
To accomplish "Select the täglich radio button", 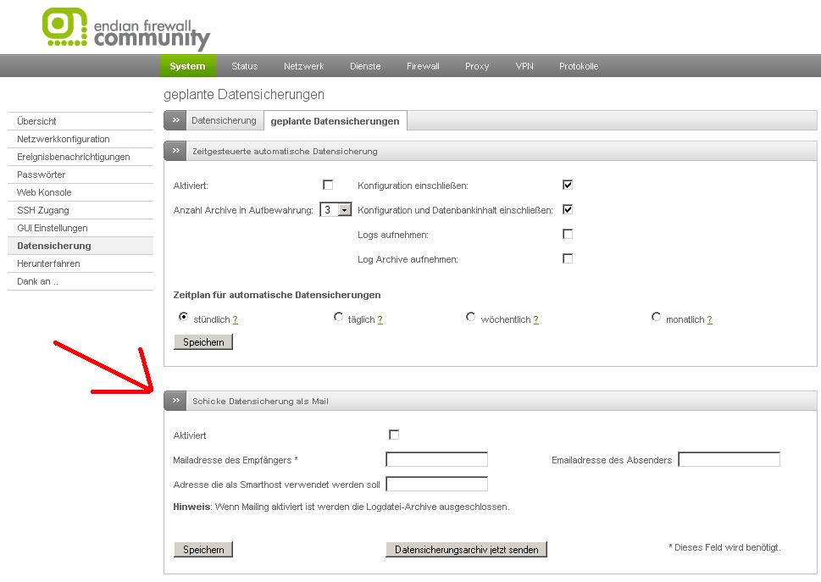I will (339, 318).
